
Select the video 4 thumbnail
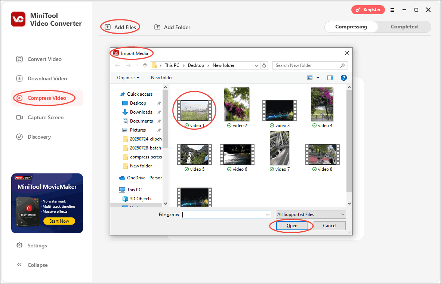pyautogui.click(x=322, y=104)
